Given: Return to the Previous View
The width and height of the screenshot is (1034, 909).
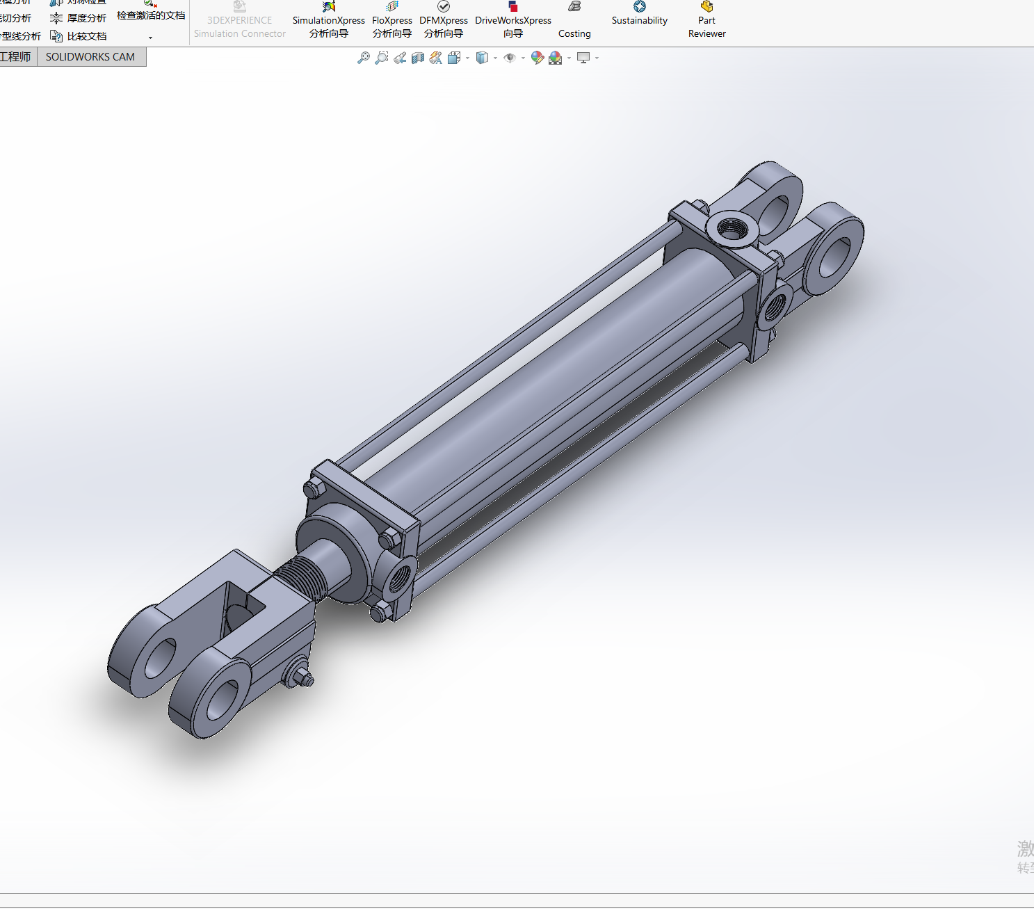Looking at the screenshot, I should 400,58.
